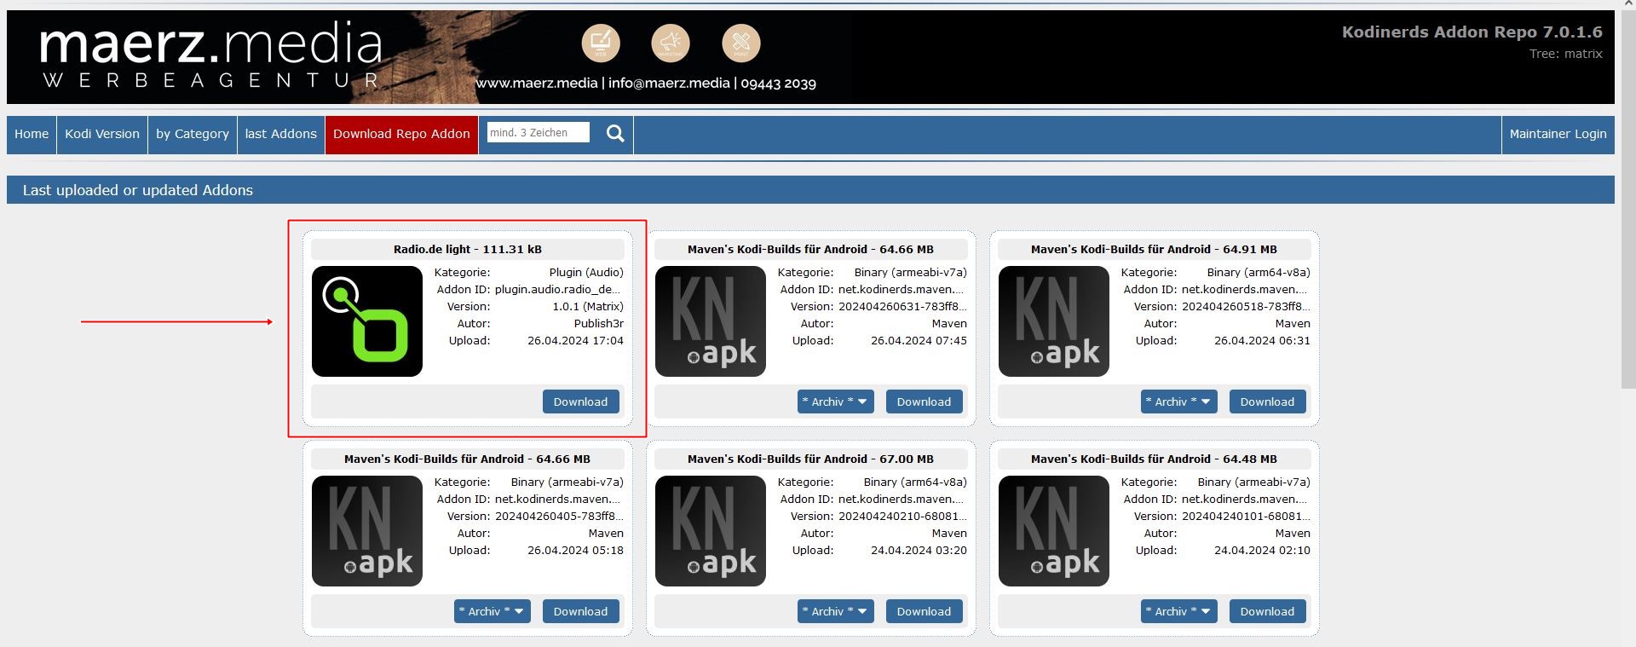
Task: Open the Home menu item
Action: click(x=32, y=135)
